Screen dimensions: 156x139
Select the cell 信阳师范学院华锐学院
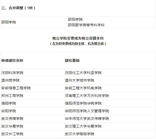pyautogui.click(x=110, y=103)
